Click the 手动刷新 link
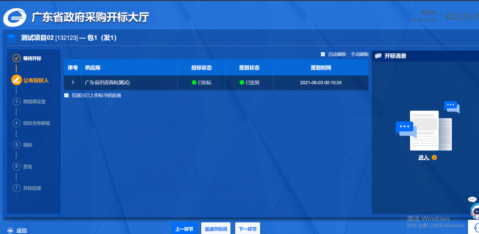This screenshot has width=479, height=234. (x=359, y=54)
